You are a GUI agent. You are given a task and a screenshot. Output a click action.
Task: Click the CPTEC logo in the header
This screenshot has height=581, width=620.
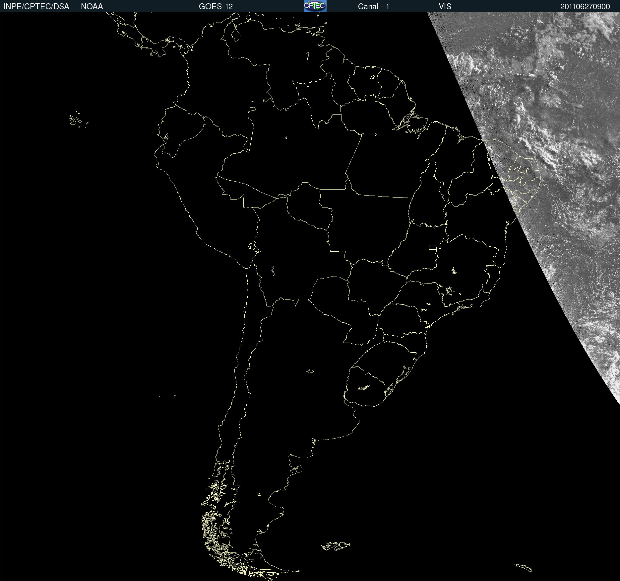click(x=315, y=6)
